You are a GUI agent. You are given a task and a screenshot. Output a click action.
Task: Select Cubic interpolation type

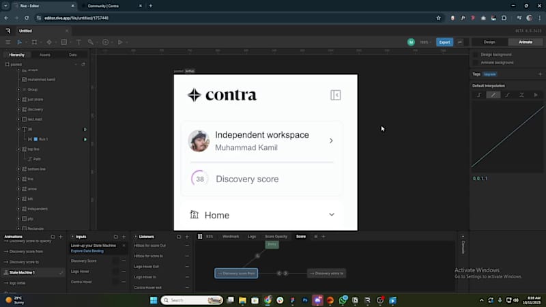tap(507, 95)
